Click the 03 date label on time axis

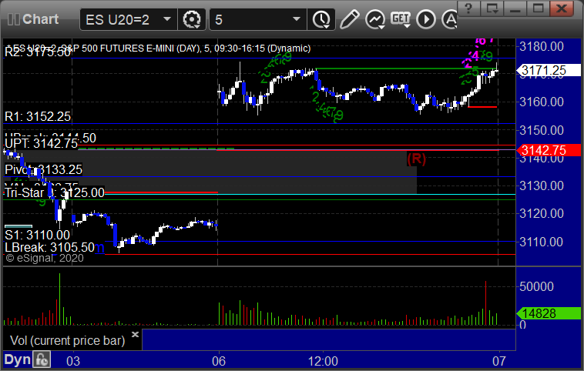coord(73,361)
